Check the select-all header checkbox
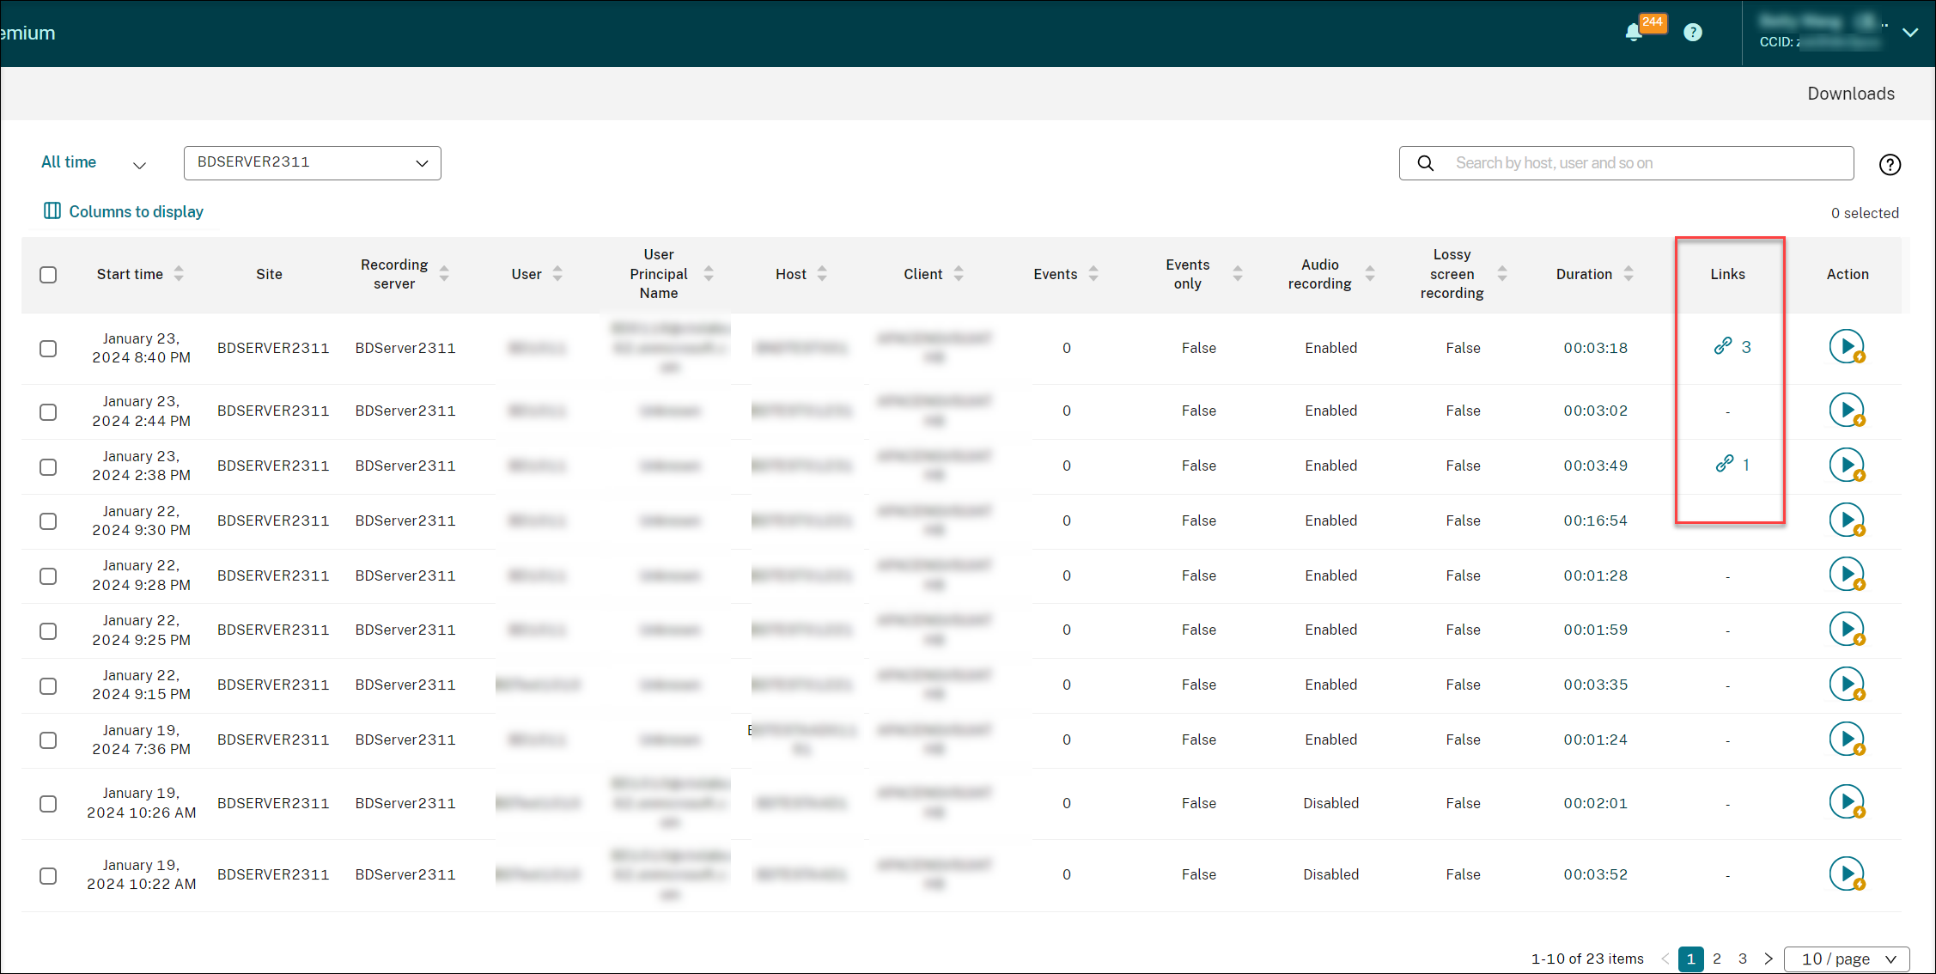 (x=48, y=275)
